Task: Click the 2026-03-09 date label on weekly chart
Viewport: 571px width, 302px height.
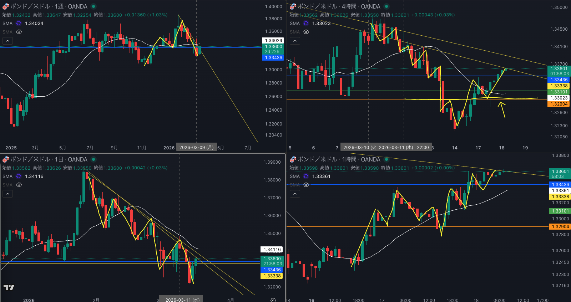Action: click(x=196, y=148)
